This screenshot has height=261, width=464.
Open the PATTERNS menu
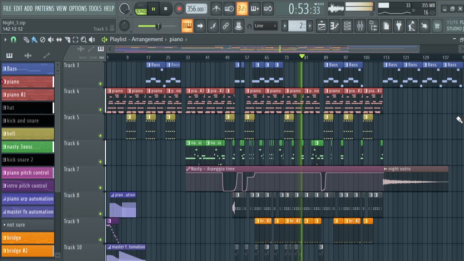45,8
